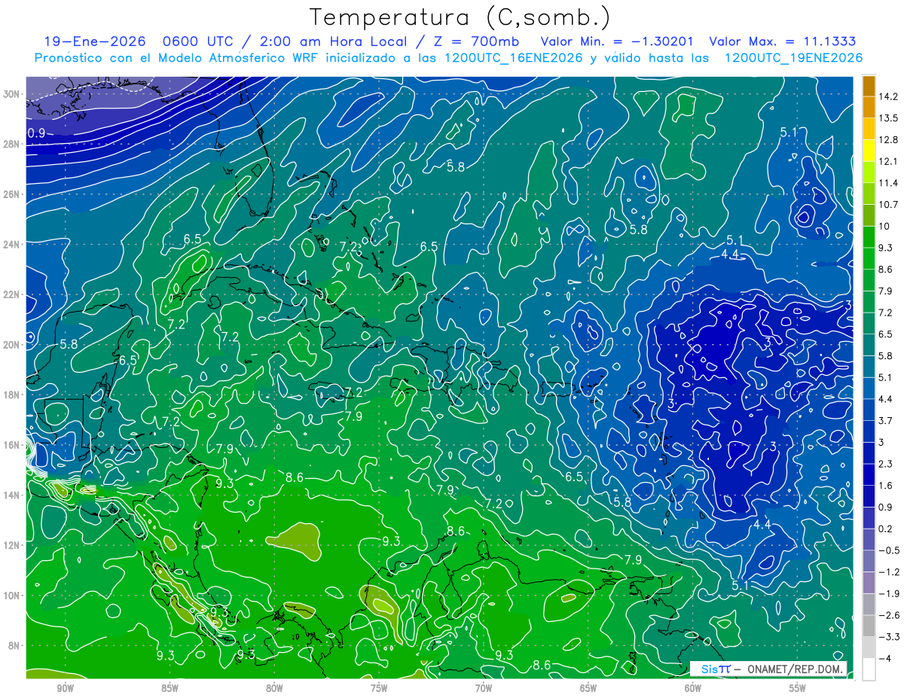Pick the dark blue swatch between 1.6 and 2.3
The width and height of the screenshot is (904, 698).
(869, 474)
